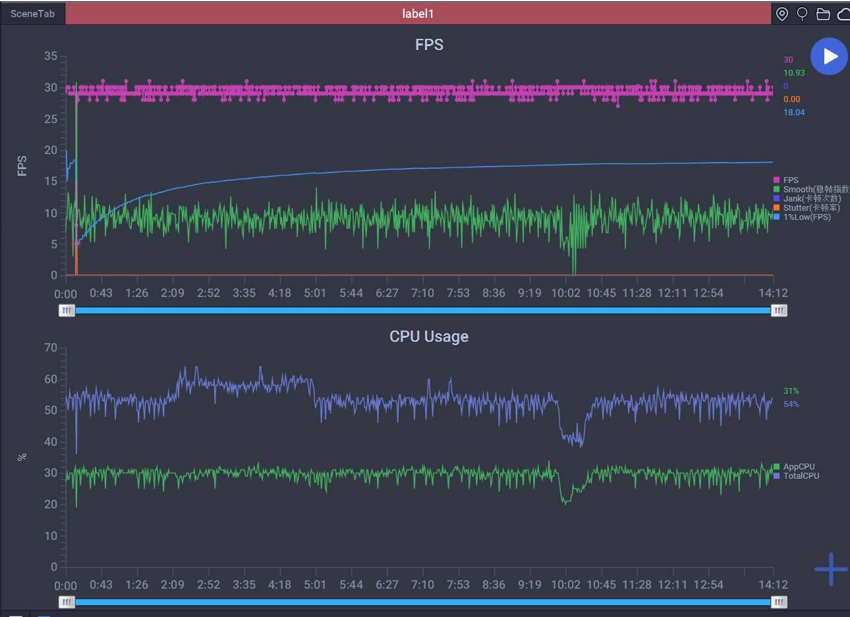Open the folder icon in top toolbar

823,14
